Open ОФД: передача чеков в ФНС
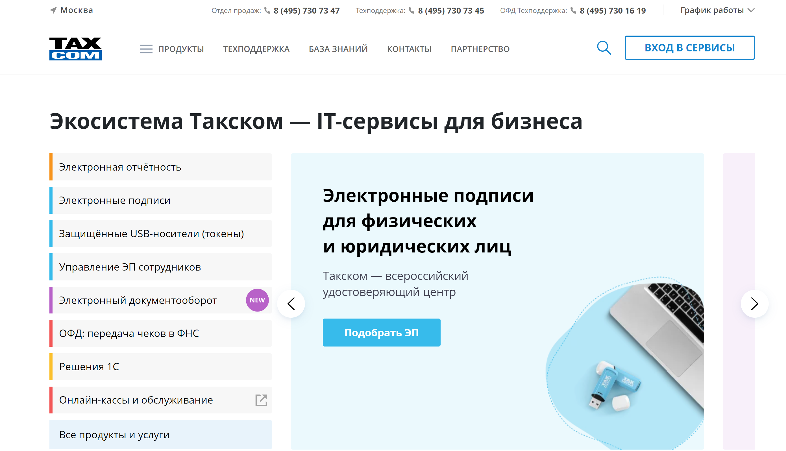This screenshot has width=786, height=451. (x=160, y=333)
